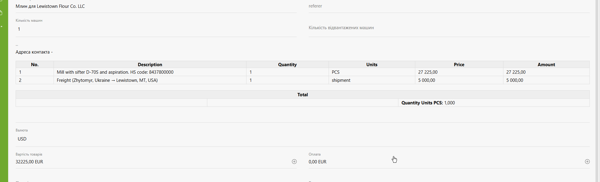Click the three-dots more icon in sidebar
Screen dimensions: 600x182
(2, 26)
